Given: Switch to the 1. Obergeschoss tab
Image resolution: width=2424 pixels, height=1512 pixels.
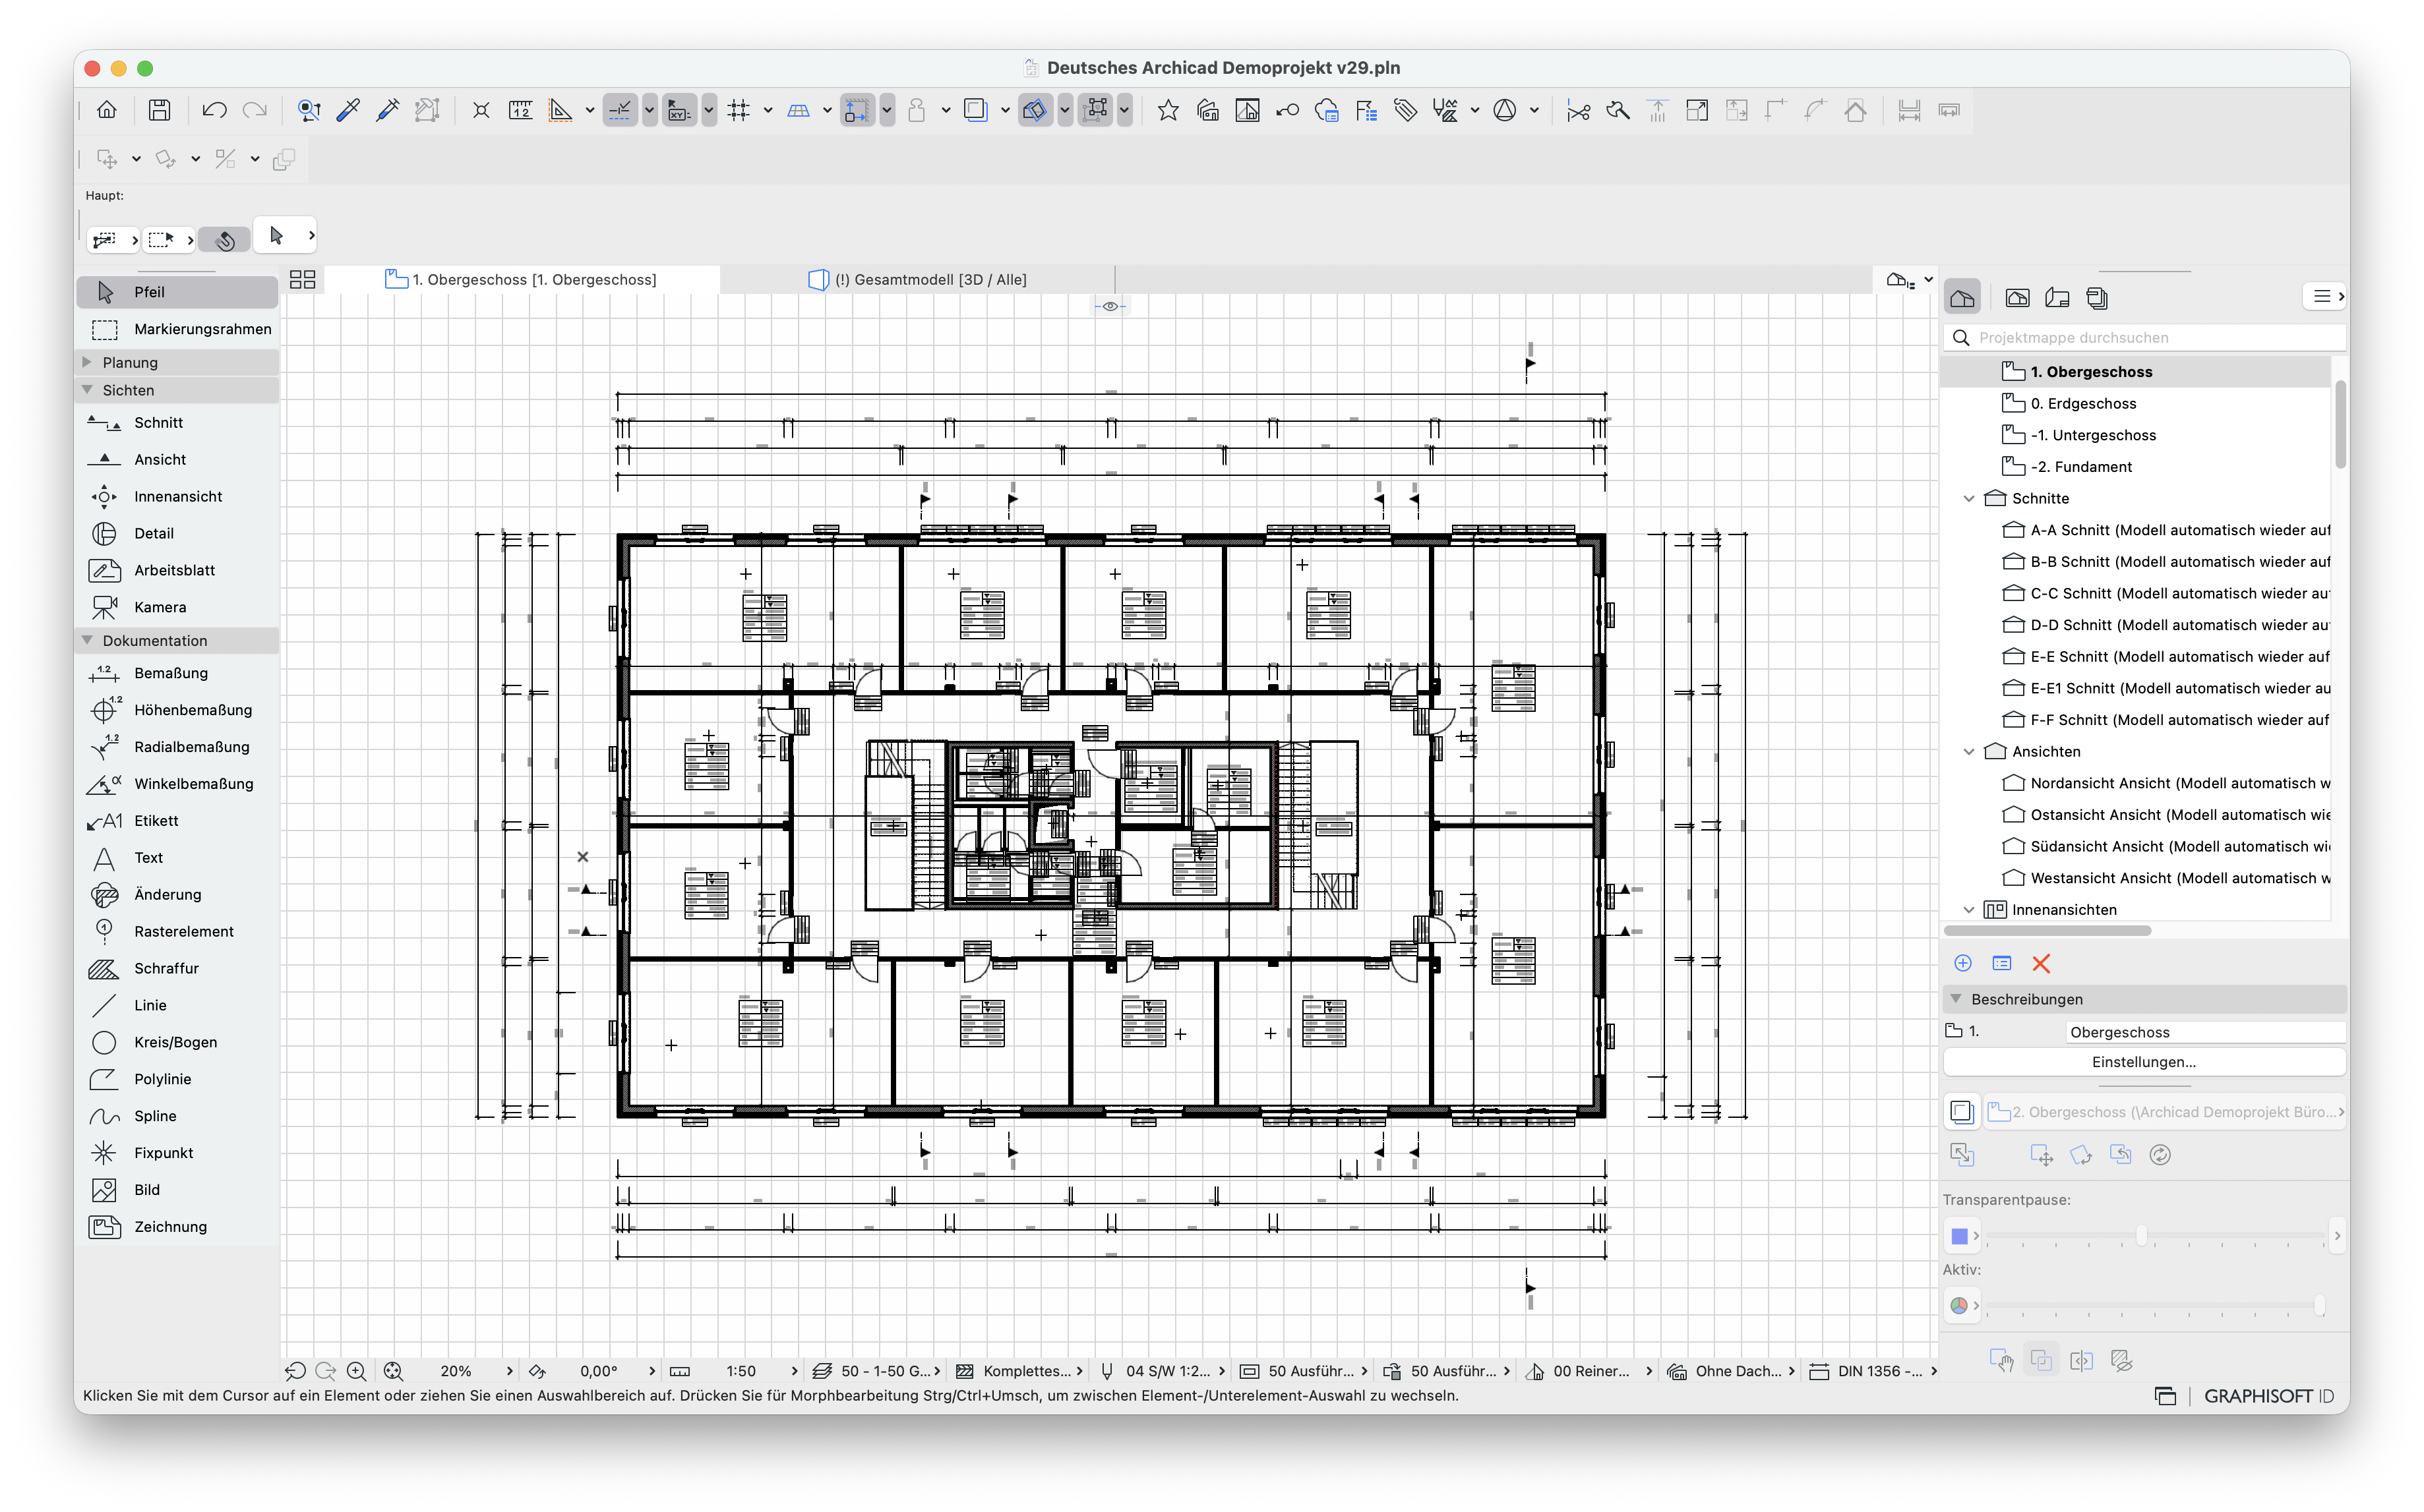Looking at the screenshot, I should coord(521,280).
